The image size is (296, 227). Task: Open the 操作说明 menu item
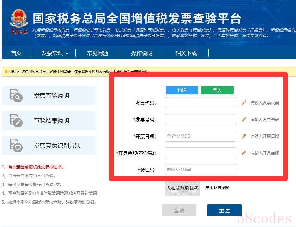click(142, 53)
